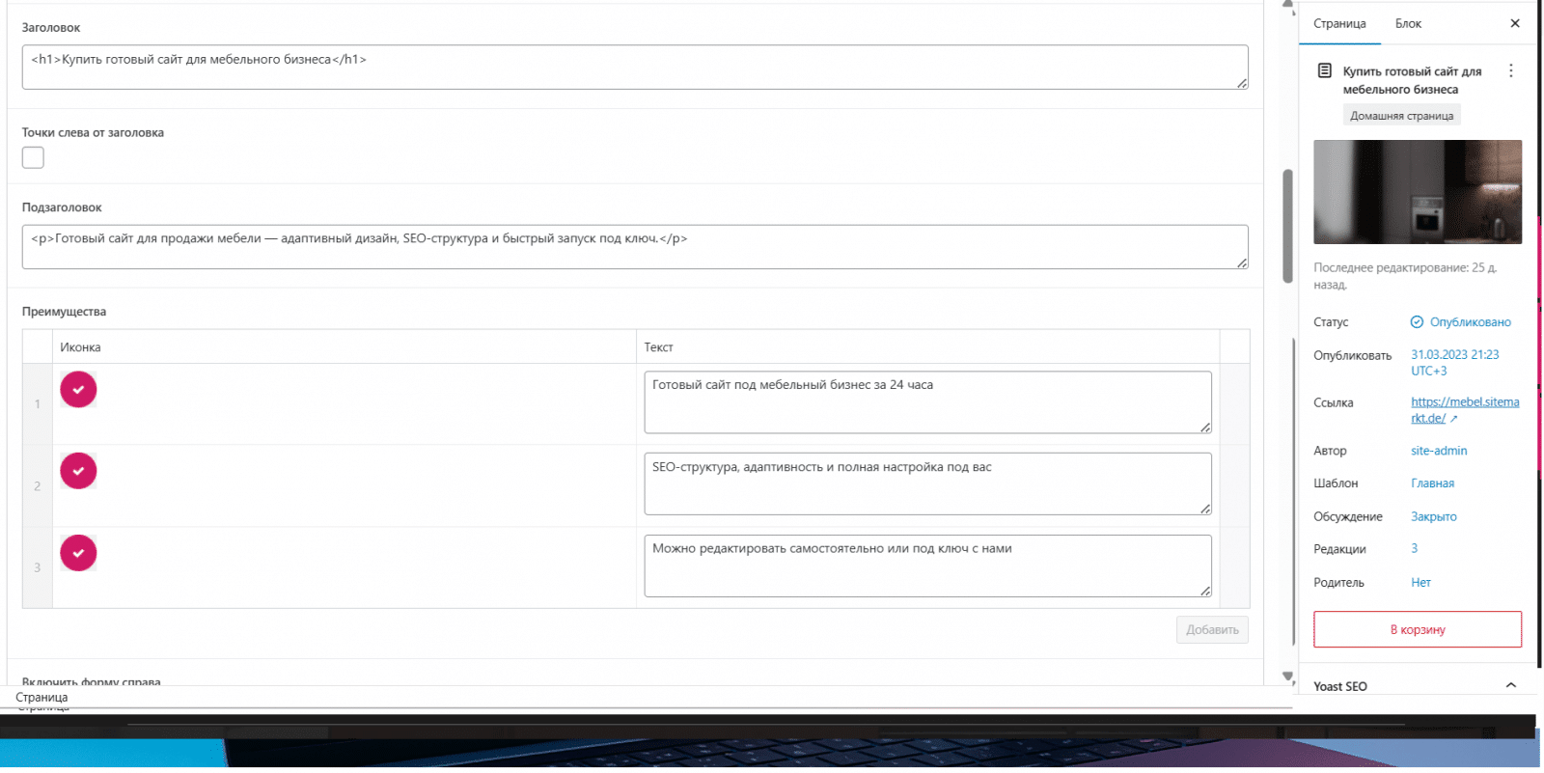The height and width of the screenshot is (773, 1544).
Task: Click the first row pink checkmark icon
Action: coord(78,390)
